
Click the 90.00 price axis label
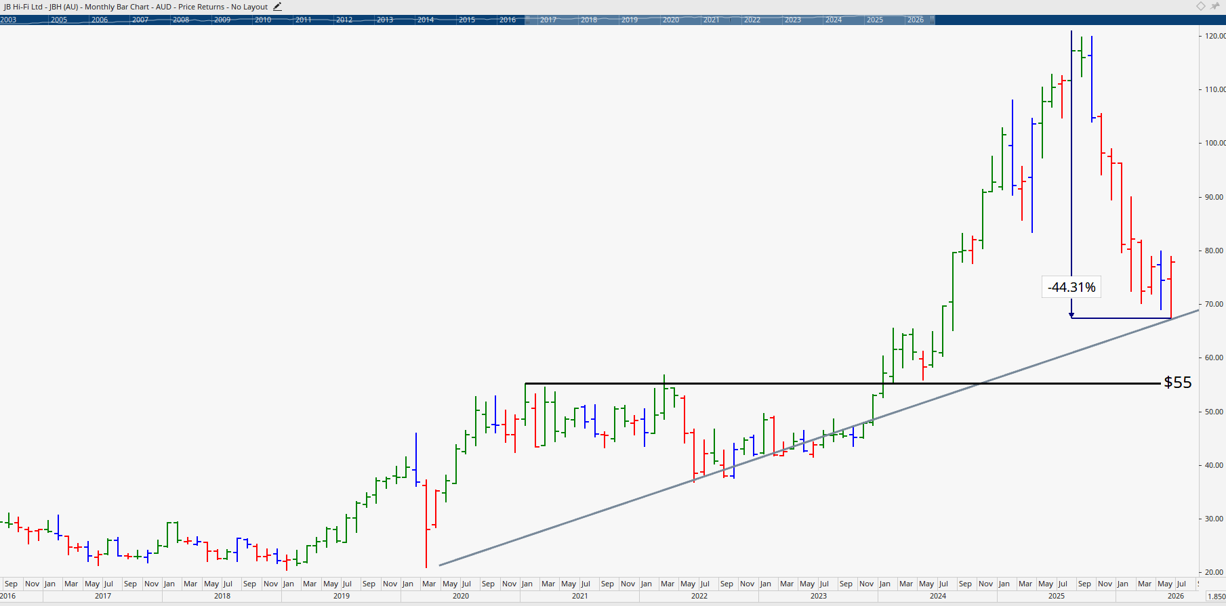tap(1214, 197)
